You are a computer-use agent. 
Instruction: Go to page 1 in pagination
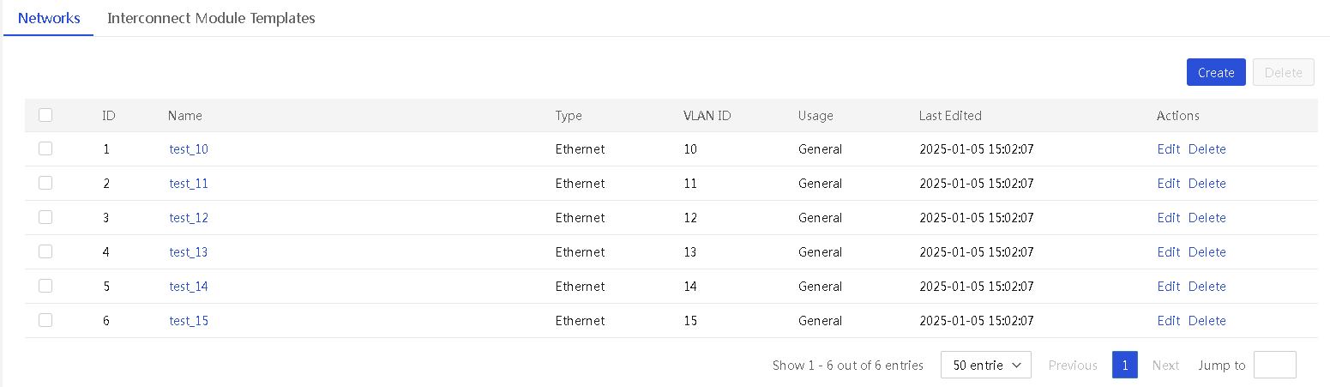1124,365
